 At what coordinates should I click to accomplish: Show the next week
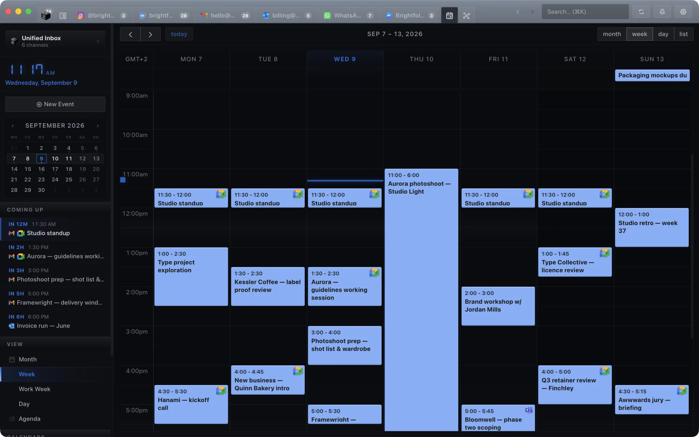click(151, 34)
